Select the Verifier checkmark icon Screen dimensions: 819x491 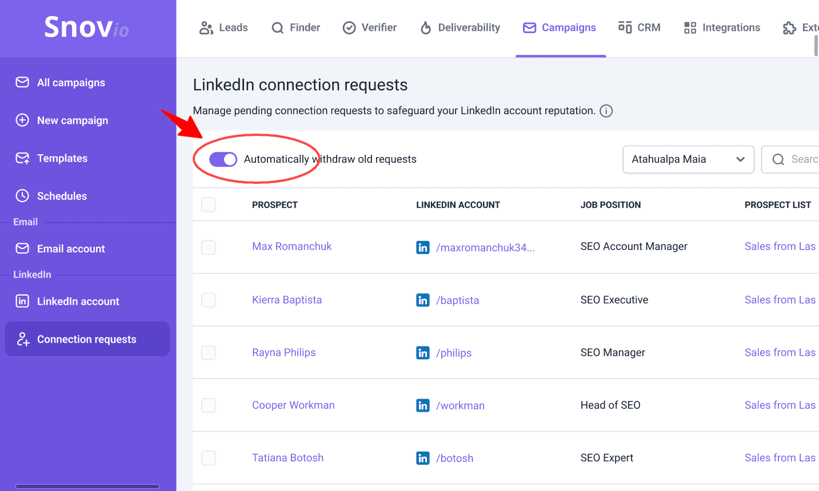pos(349,27)
